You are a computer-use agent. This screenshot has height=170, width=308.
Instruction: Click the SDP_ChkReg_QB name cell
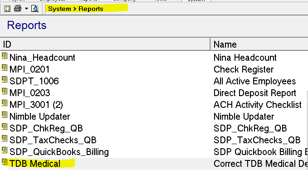(x=250, y=128)
